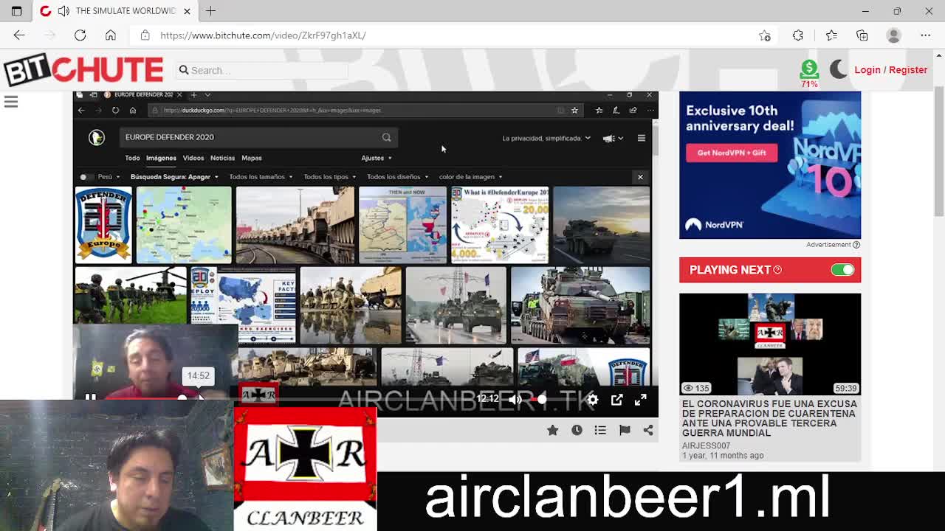This screenshot has width=945, height=531.
Task: Open Playing Next help question icon
Action: (777, 270)
